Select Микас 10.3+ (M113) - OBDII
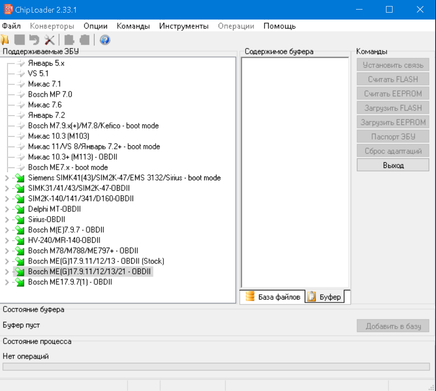Screen dimensions: 436x391 tap(73, 157)
